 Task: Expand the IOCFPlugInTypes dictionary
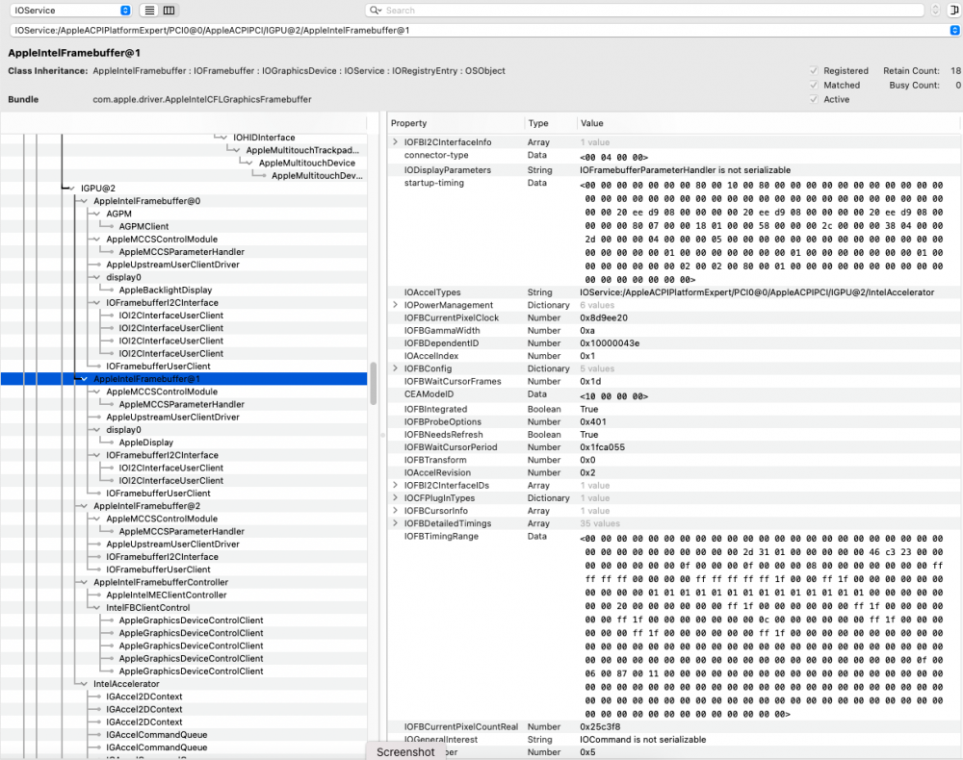[395, 498]
